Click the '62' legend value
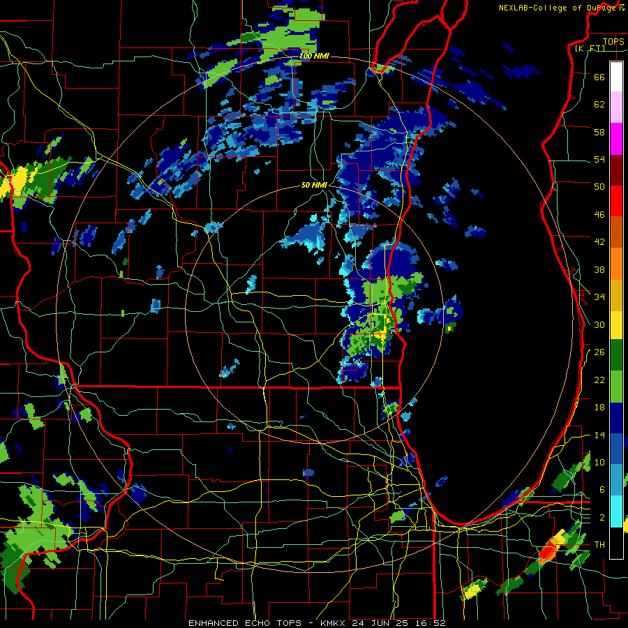628x628 pixels. click(599, 105)
